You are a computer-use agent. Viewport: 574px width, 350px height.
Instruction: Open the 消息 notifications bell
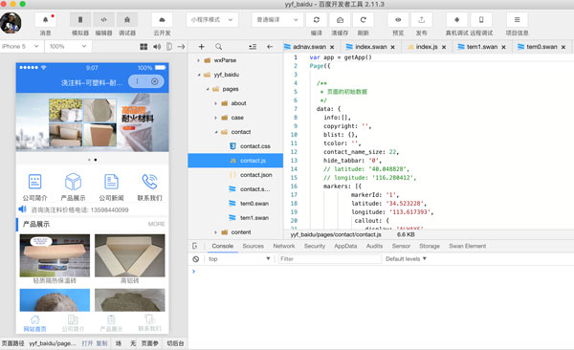[x=45, y=20]
